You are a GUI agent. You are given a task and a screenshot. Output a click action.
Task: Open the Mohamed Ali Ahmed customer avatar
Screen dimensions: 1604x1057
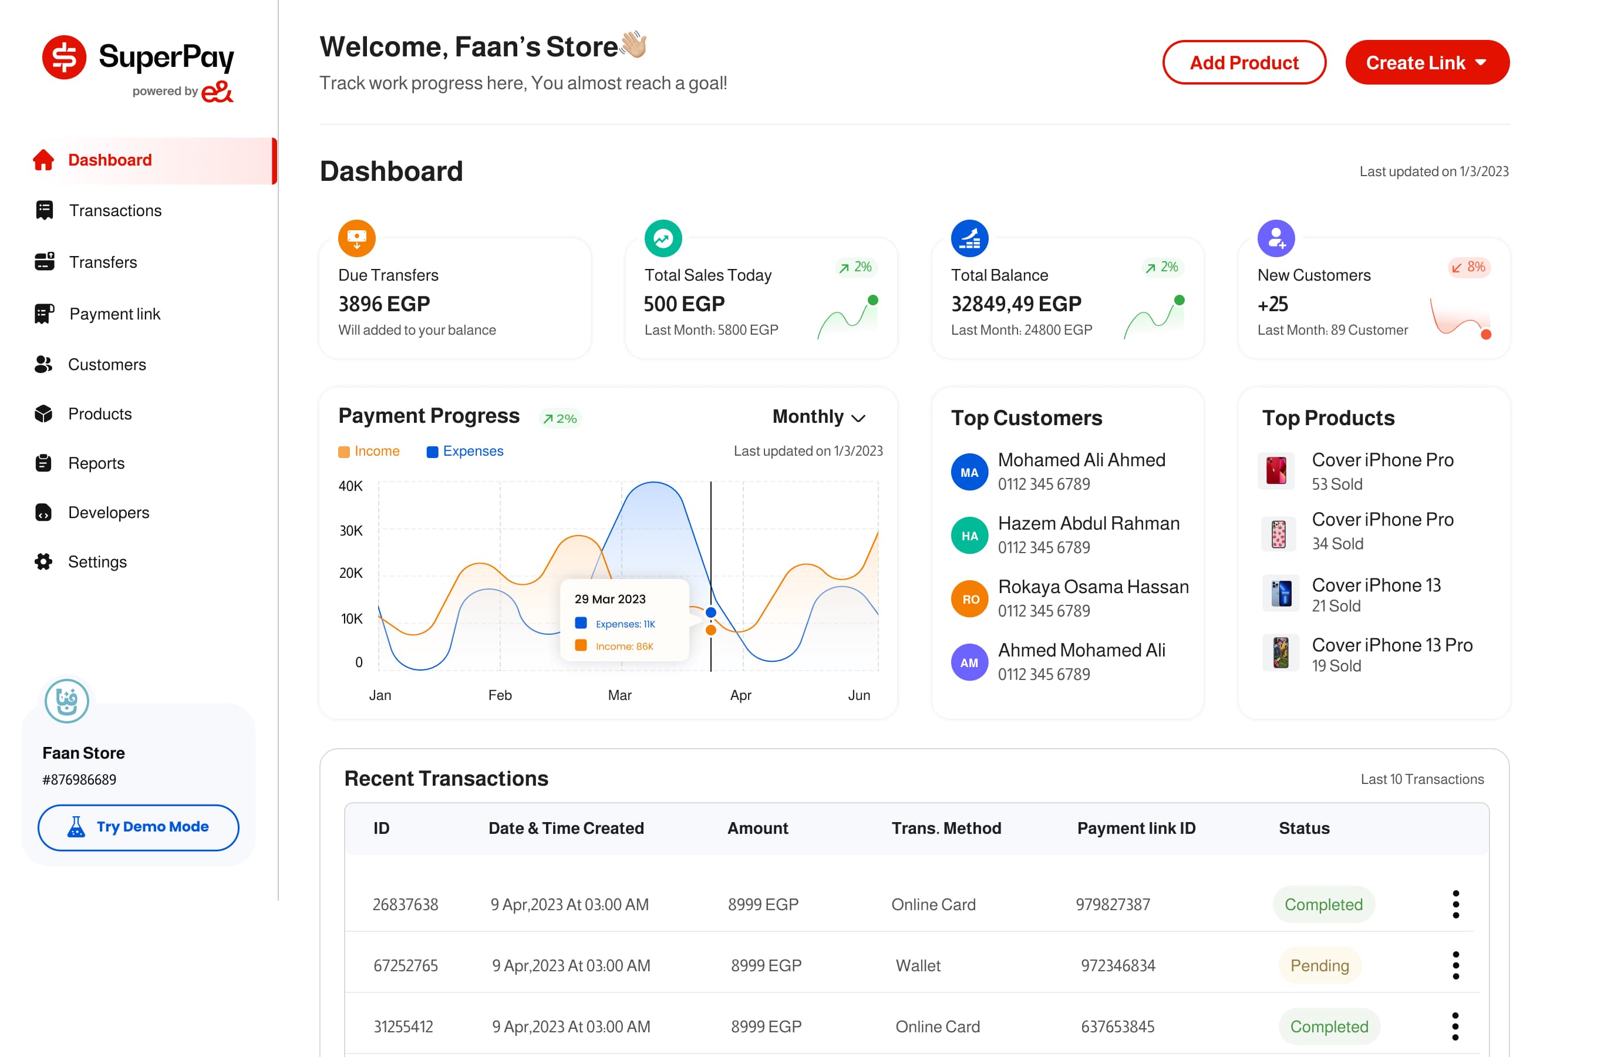(970, 472)
